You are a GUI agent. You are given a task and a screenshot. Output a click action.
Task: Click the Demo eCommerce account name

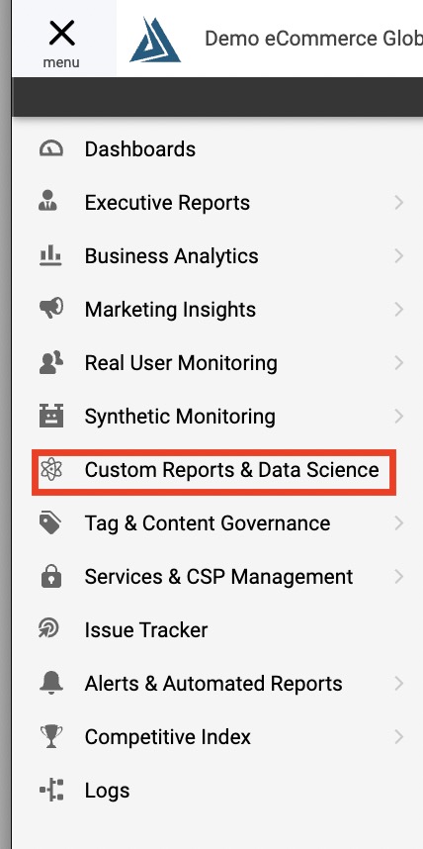(x=313, y=39)
